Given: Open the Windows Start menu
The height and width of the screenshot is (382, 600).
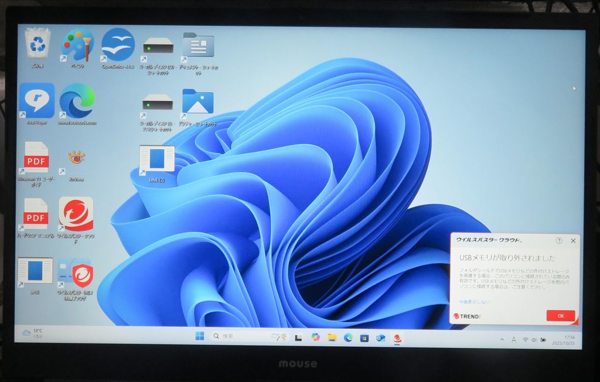Looking at the screenshot, I should coord(200,336).
